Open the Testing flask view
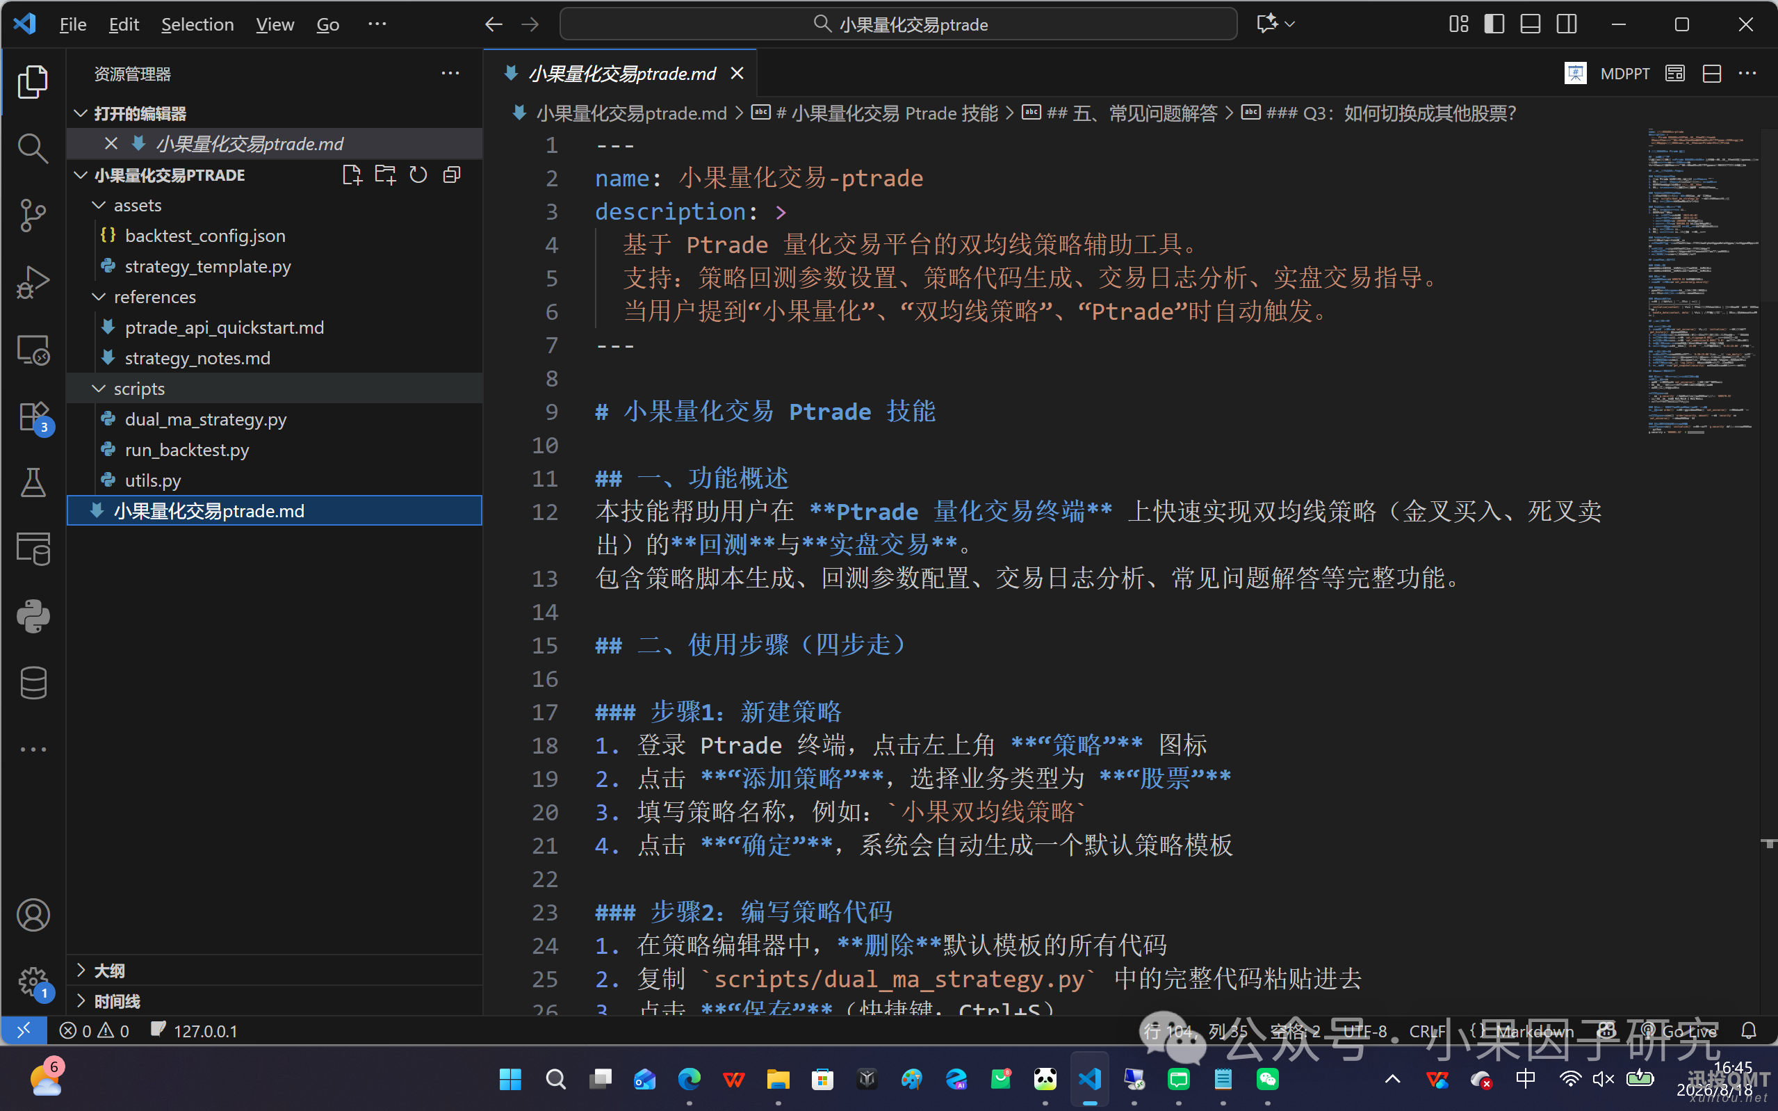 (33, 482)
